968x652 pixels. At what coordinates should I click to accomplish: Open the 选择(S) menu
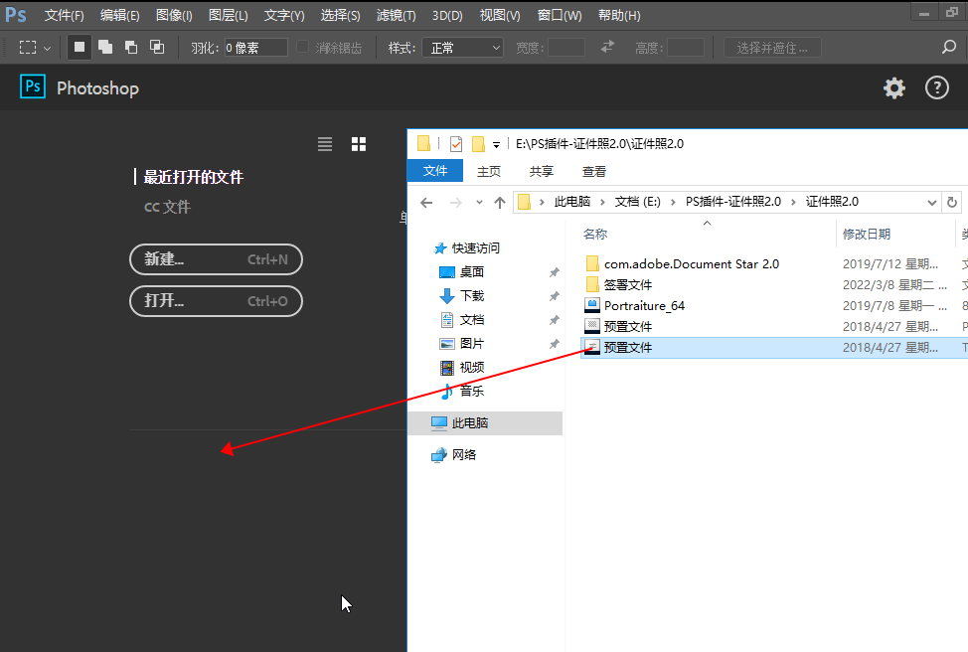(340, 16)
